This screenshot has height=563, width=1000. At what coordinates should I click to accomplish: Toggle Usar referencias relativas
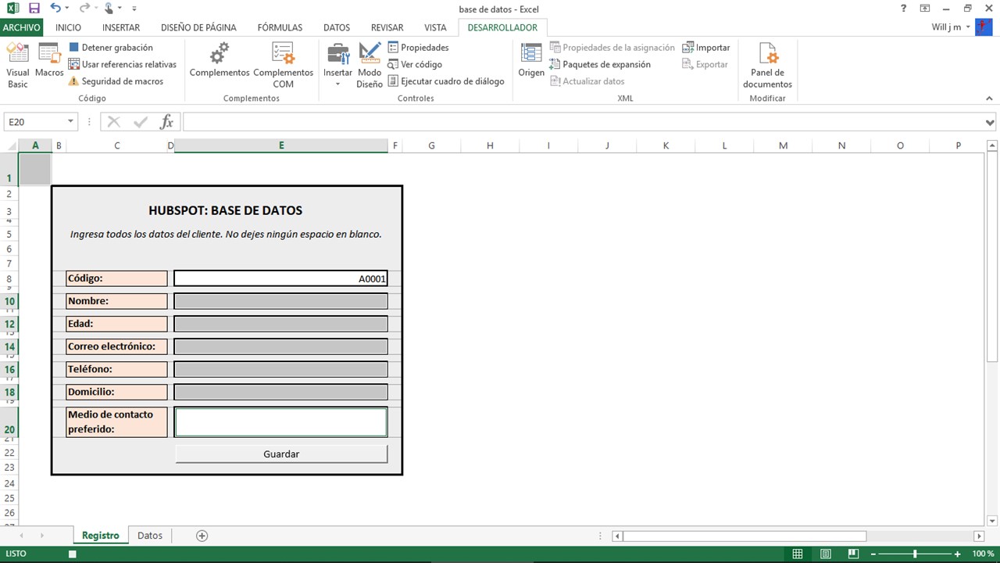122,64
